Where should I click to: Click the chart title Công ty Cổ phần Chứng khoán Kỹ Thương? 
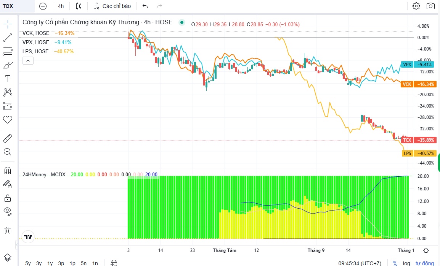(x=81, y=22)
